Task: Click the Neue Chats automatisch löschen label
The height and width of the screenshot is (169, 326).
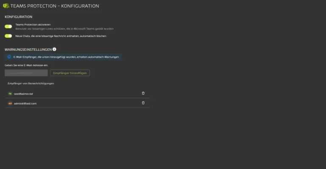Action: pyautogui.click(x=61, y=36)
